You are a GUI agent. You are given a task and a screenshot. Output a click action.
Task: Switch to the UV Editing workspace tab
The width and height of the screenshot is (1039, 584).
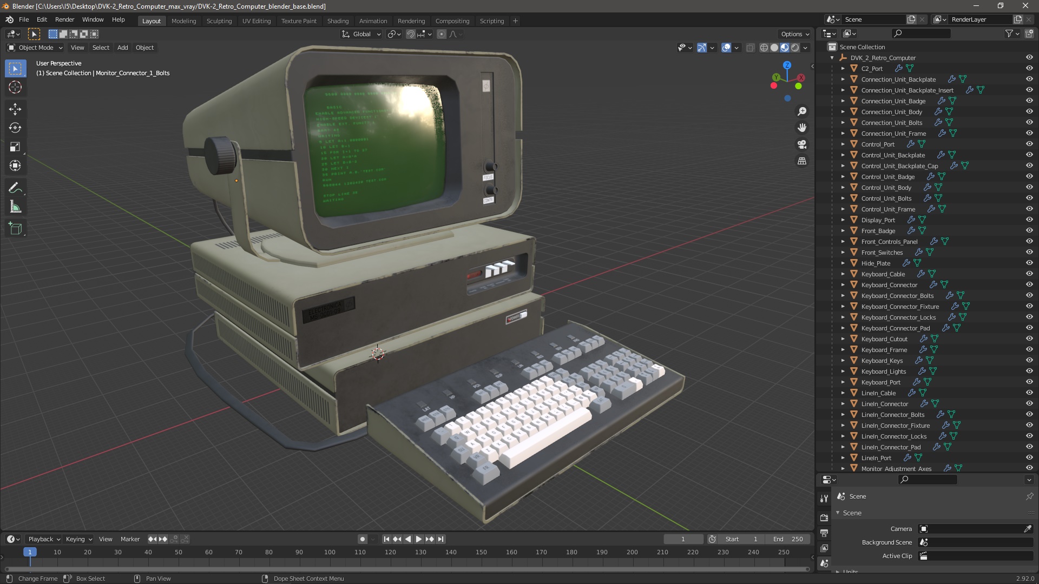(257, 21)
